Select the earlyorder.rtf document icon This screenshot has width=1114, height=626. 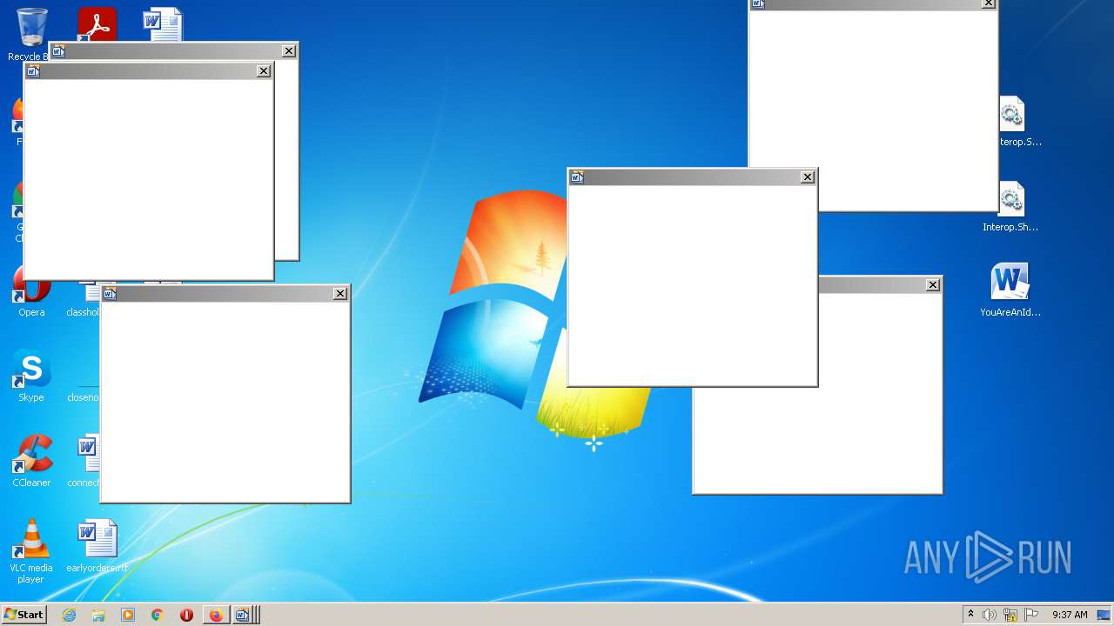point(97,547)
